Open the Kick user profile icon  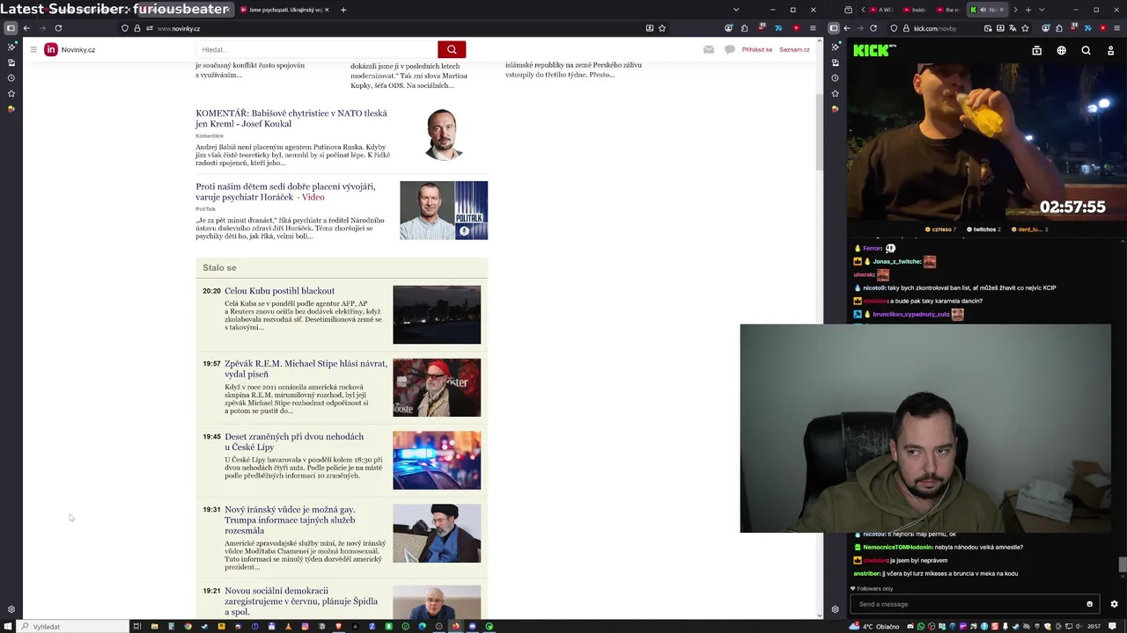pos(1110,50)
